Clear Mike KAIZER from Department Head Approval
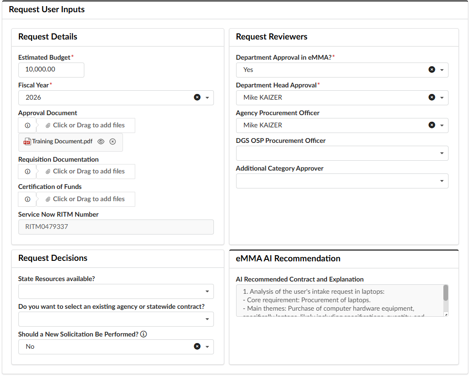The height and width of the screenshot is (376, 474). point(432,97)
